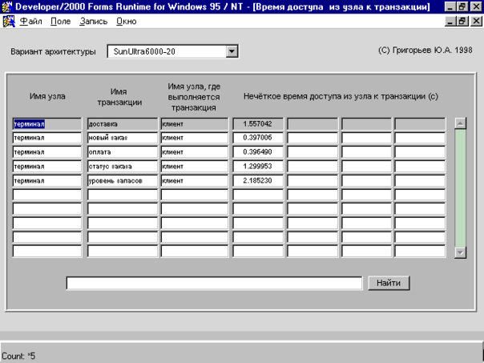Restore the inner form window
This screenshot has width=484, height=363.
click(x=462, y=21)
